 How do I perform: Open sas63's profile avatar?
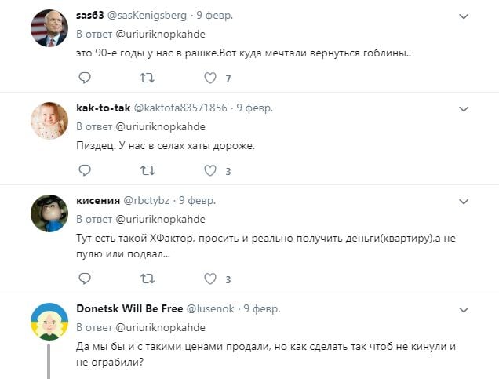coord(49,28)
